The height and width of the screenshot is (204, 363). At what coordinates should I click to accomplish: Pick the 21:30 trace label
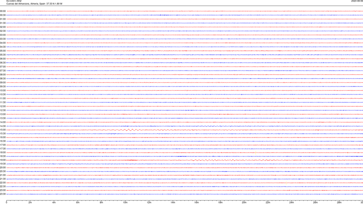[3, 179]
